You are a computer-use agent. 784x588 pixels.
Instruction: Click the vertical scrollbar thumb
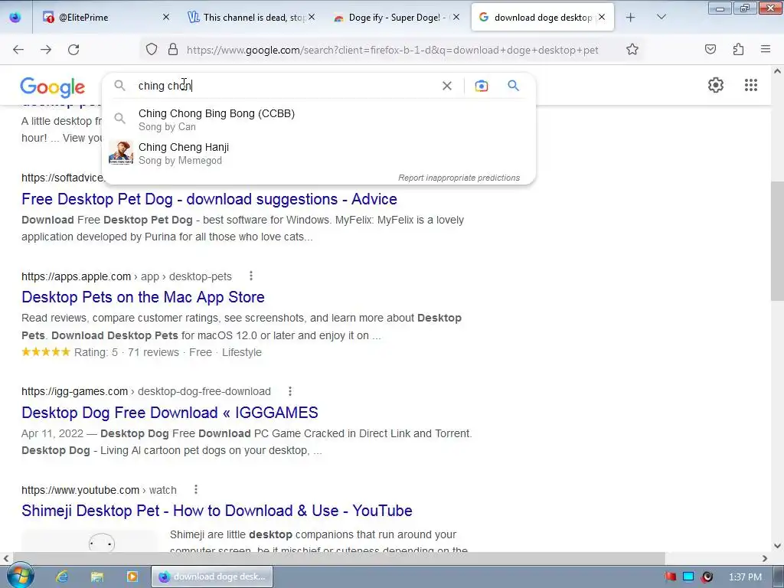[x=777, y=241]
